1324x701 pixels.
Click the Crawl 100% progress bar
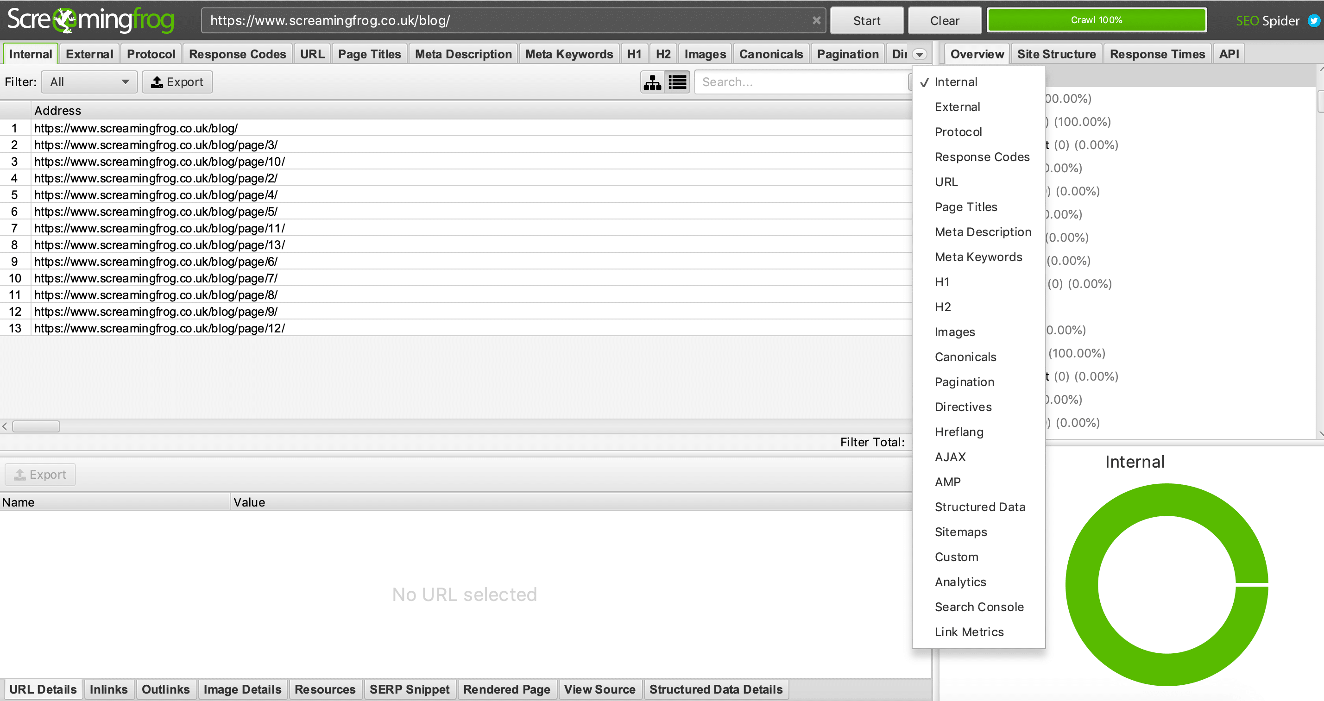(1097, 20)
